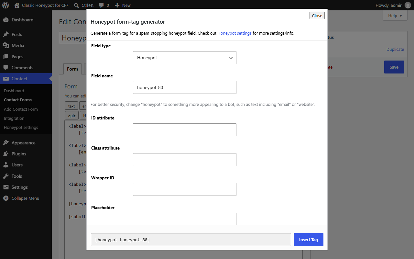This screenshot has height=259, width=414.
Task: Click the Media library icon
Action: tap(6, 45)
